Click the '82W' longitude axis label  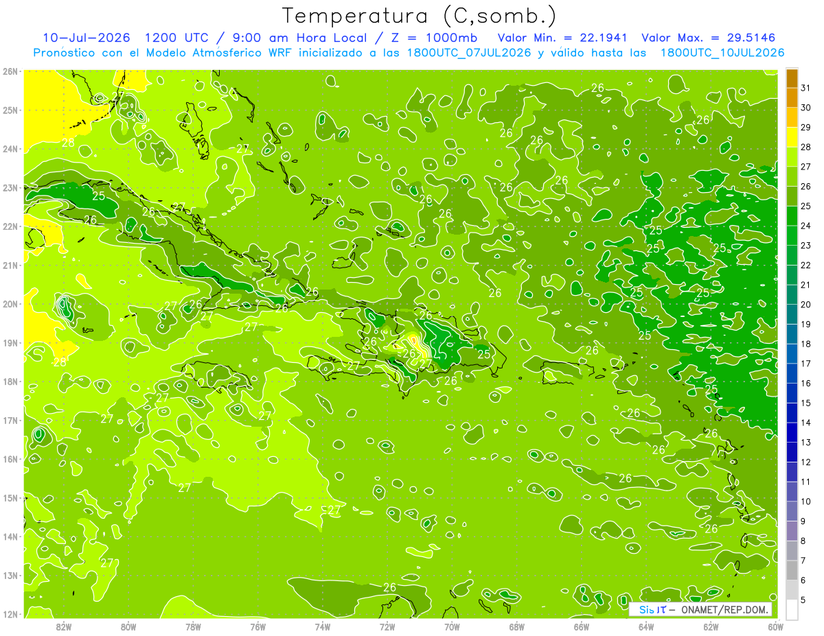point(64,627)
